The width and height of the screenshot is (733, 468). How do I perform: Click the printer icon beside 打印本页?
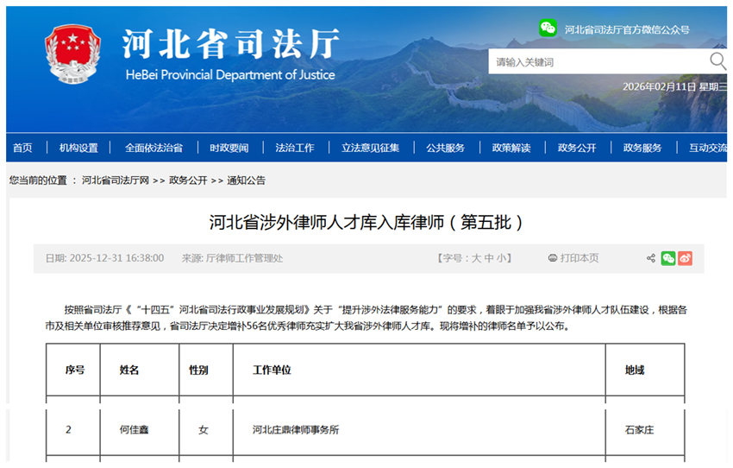click(x=553, y=258)
